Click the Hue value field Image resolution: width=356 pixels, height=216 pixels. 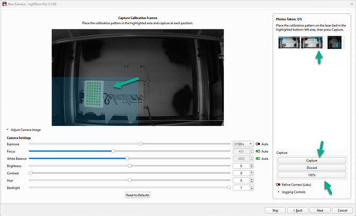[x=241, y=180]
